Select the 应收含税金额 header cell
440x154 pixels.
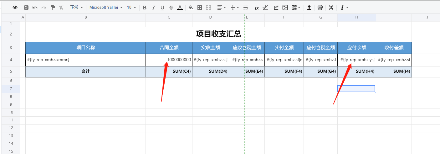click(247, 48)
